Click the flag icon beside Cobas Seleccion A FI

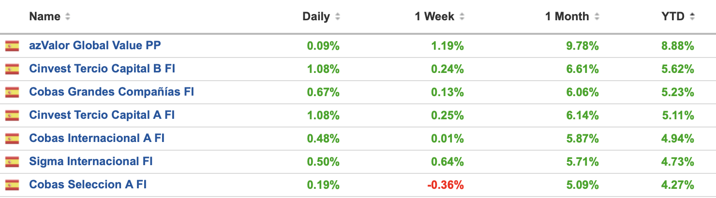pyautogui.click(x=12, y=185)
